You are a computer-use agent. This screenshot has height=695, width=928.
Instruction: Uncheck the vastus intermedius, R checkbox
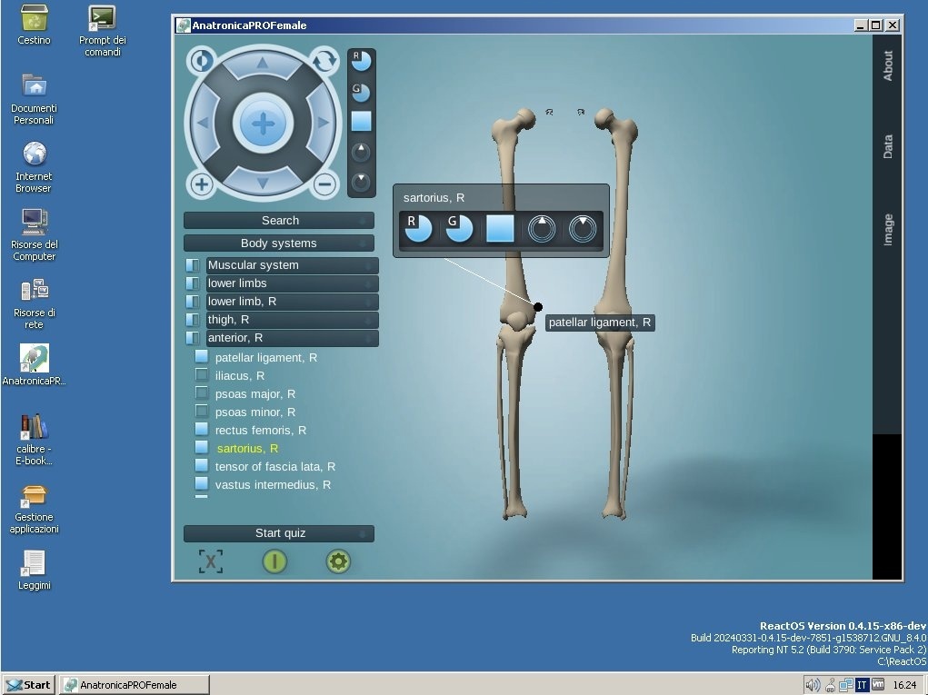pyautogui.click(x=202, y=484)
